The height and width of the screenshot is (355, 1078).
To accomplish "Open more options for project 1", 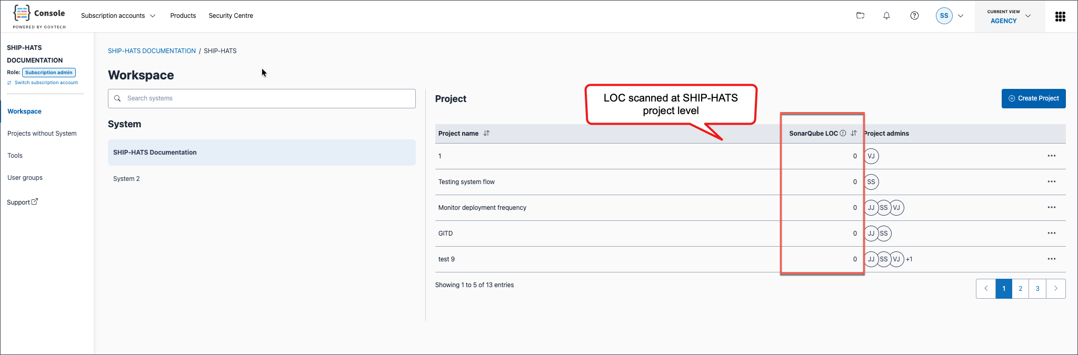I will tap(1051, 156).
